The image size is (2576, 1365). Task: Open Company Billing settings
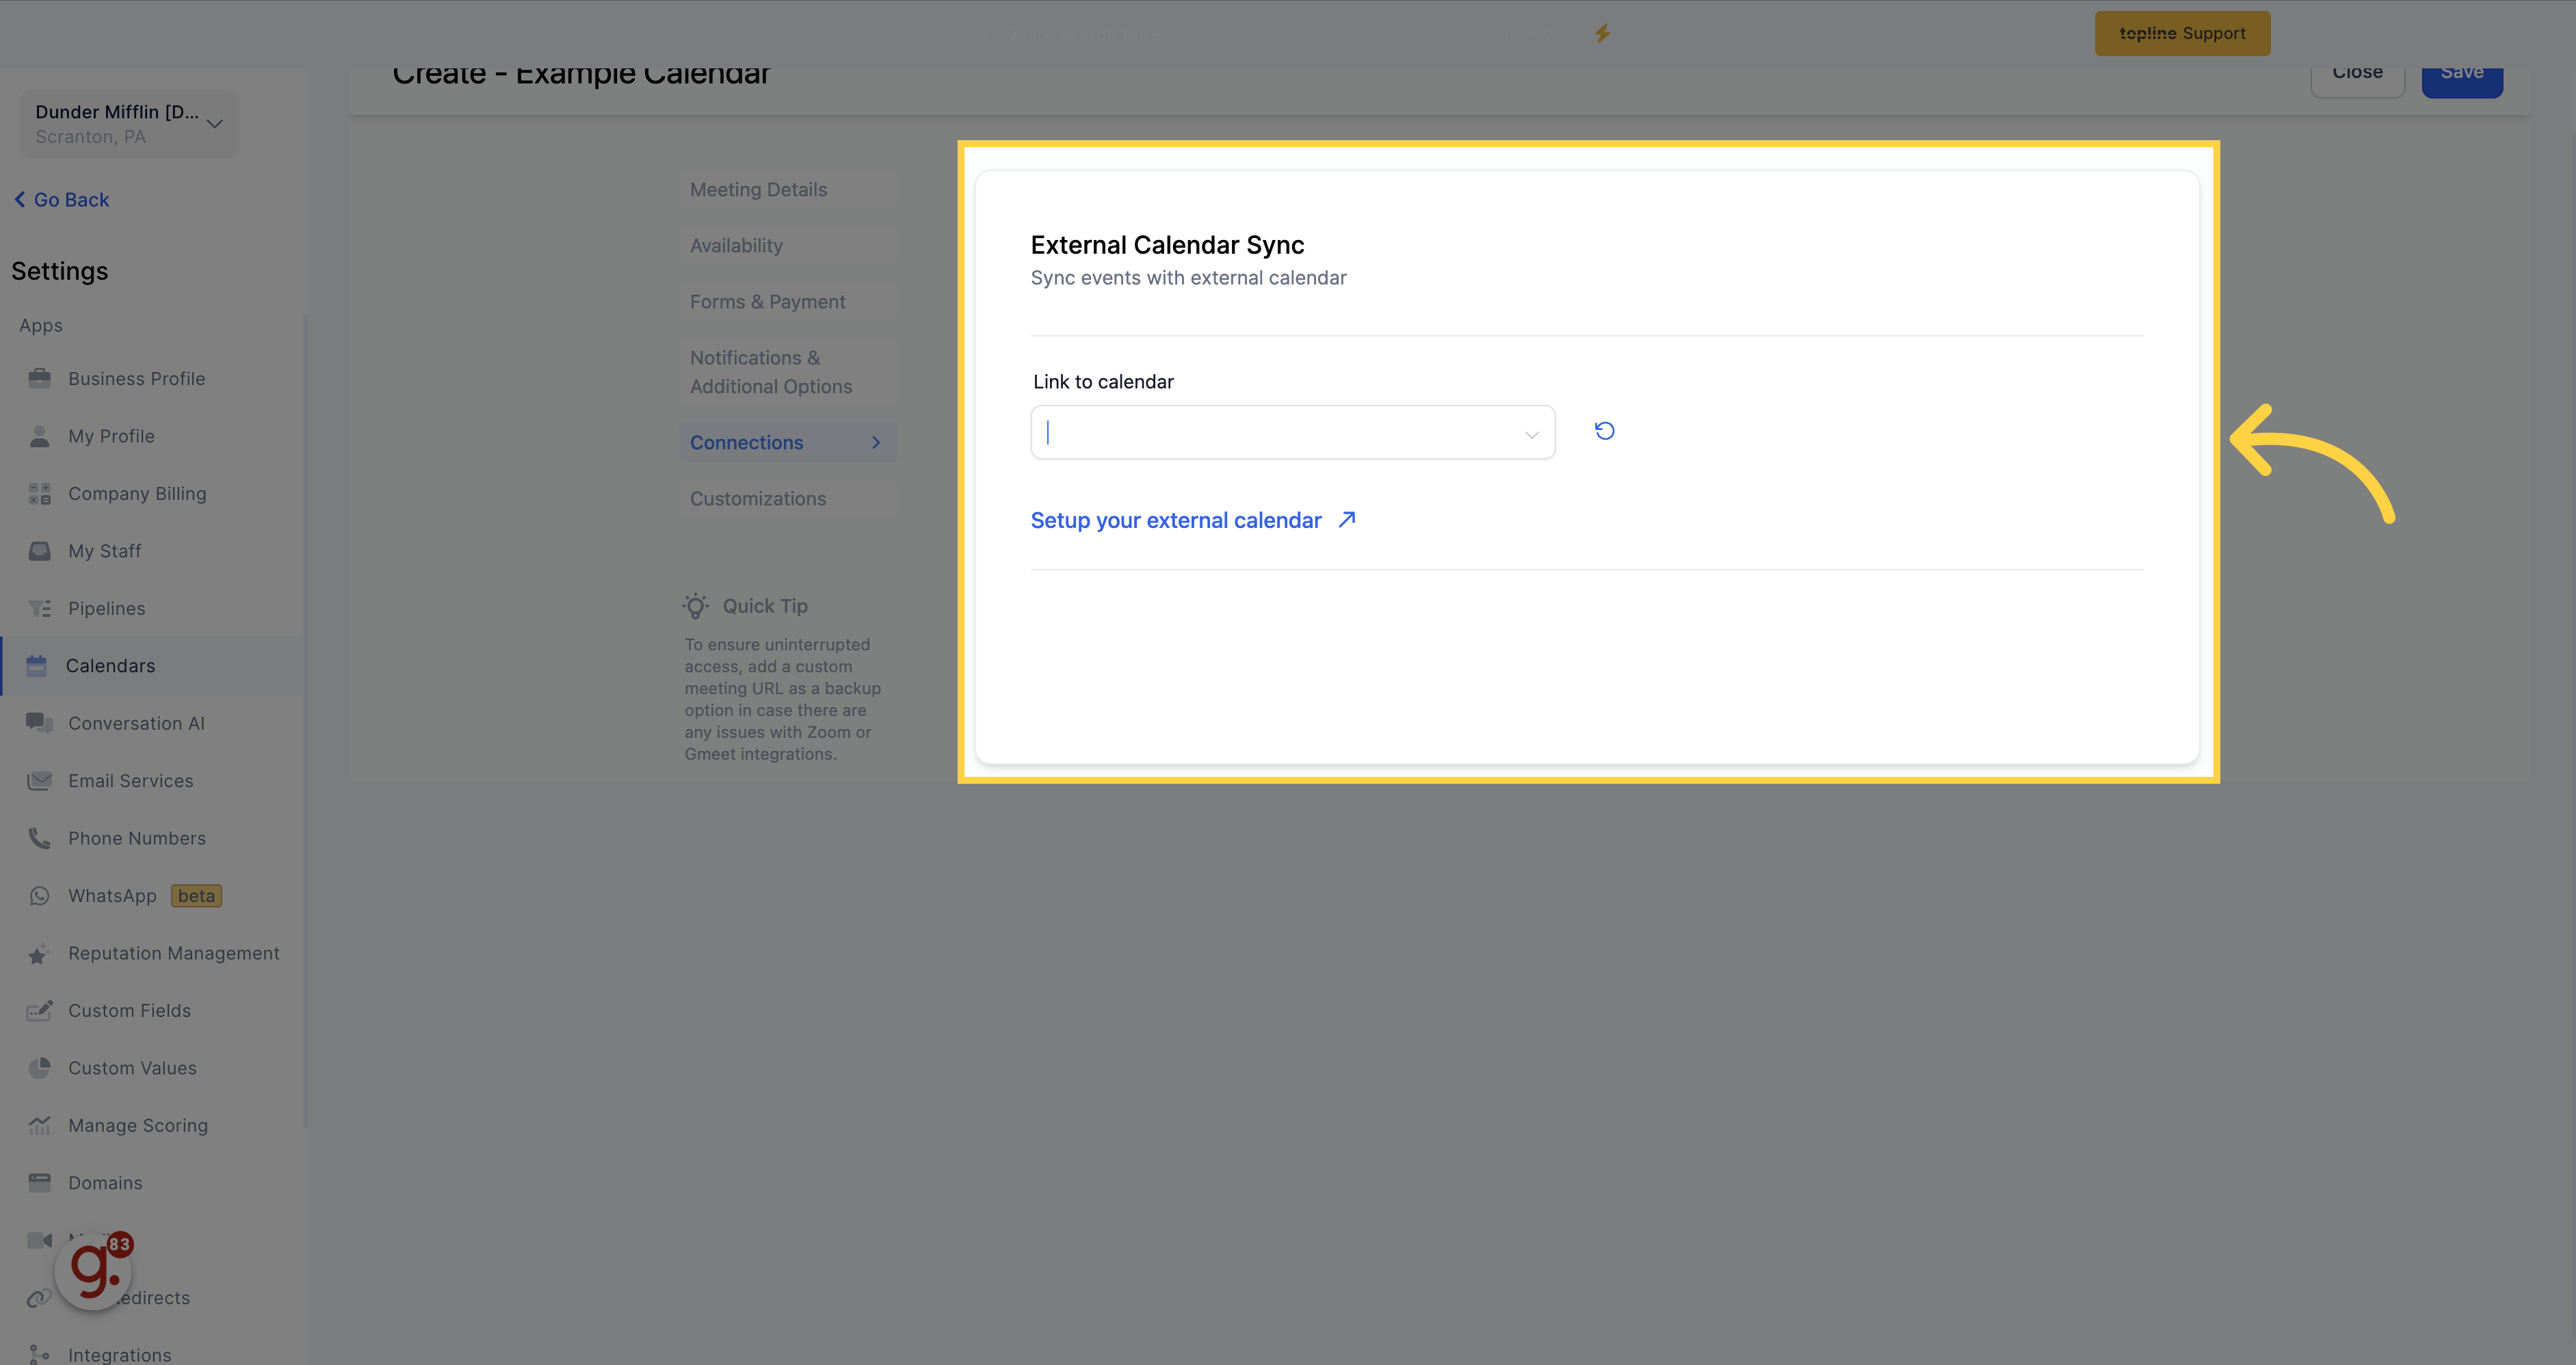point(137,494)
